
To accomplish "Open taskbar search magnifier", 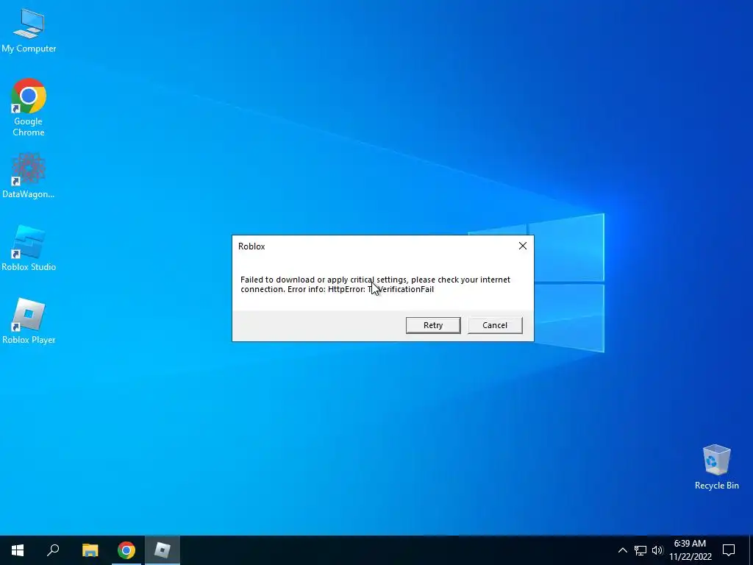I will [53, 550].
